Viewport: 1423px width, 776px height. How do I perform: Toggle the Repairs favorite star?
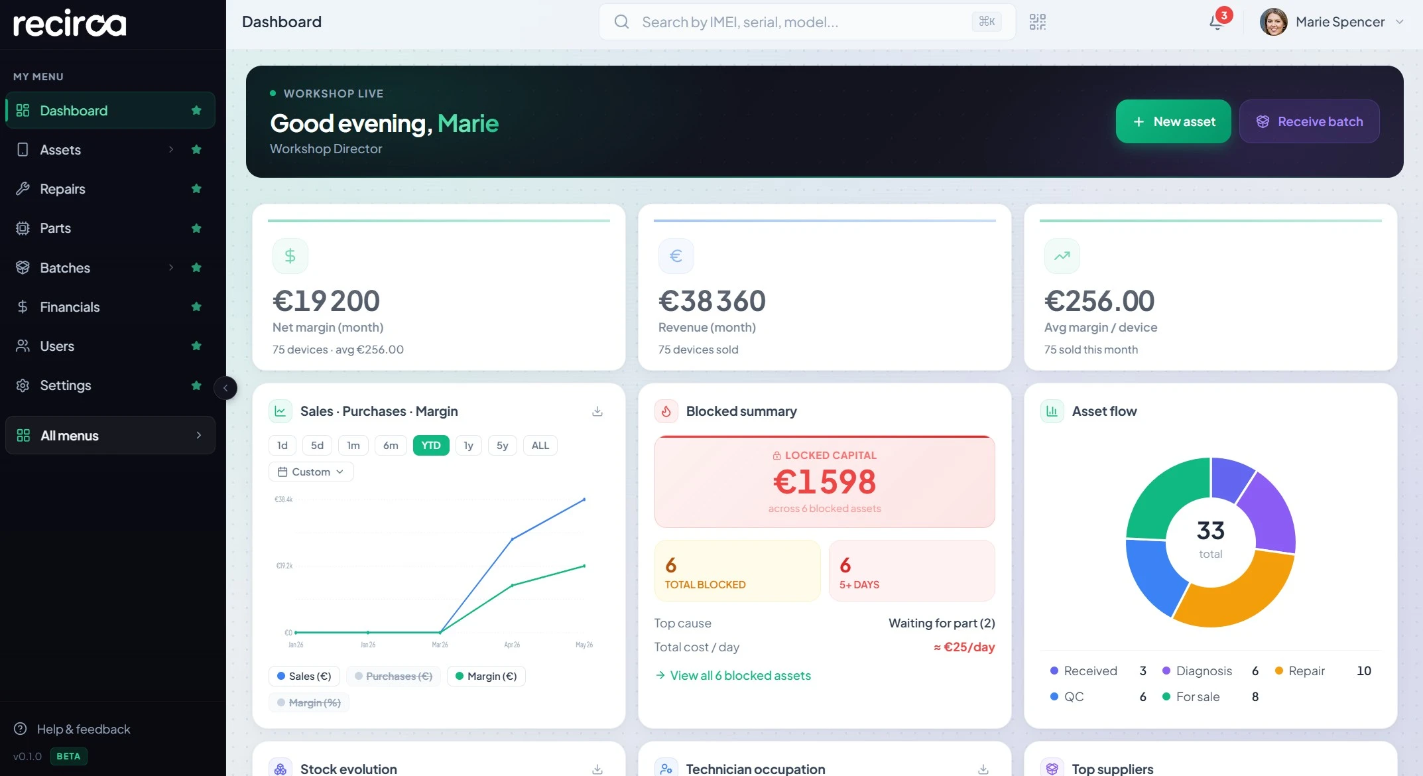(x=196, y=188)
